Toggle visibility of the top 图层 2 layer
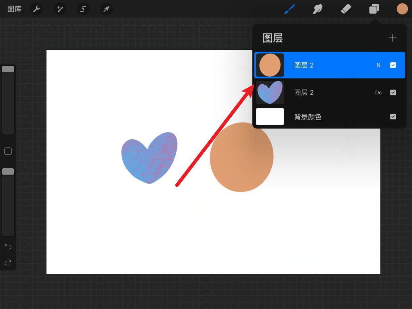Viewport: 412px width, 309px height. click(x=393, y=65)
